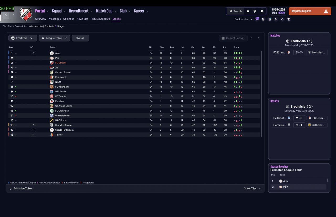Click the warning triangle on Response Required
The height and width of the screenshot is (217, 336).
coord(326,11)
